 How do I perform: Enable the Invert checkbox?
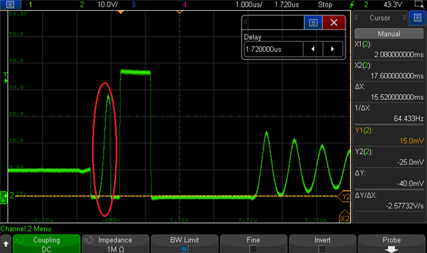click(x=322, y=248)
